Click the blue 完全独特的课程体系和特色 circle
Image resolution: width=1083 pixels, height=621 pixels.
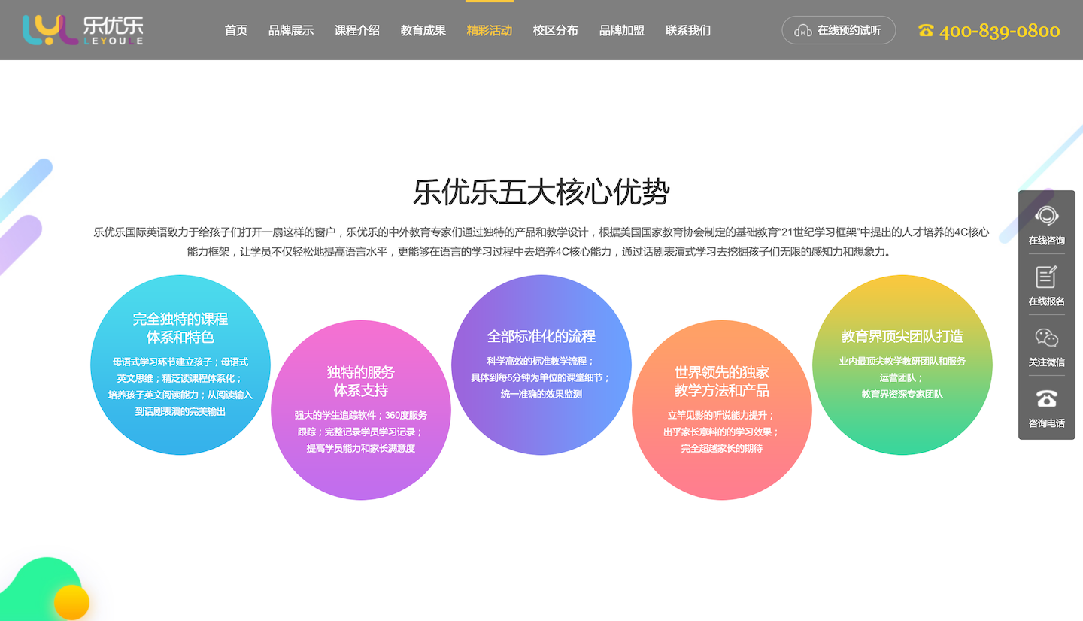pyautogui.click(x=180, y=365)
